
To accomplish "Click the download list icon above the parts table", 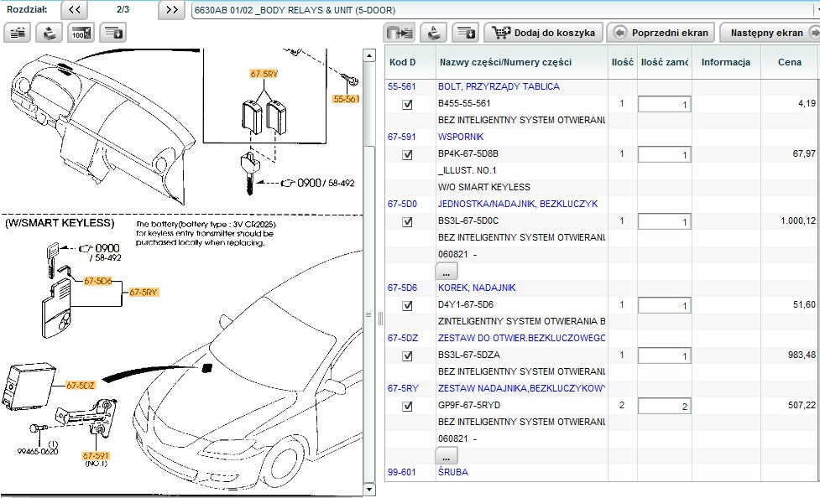I will 466,33.
